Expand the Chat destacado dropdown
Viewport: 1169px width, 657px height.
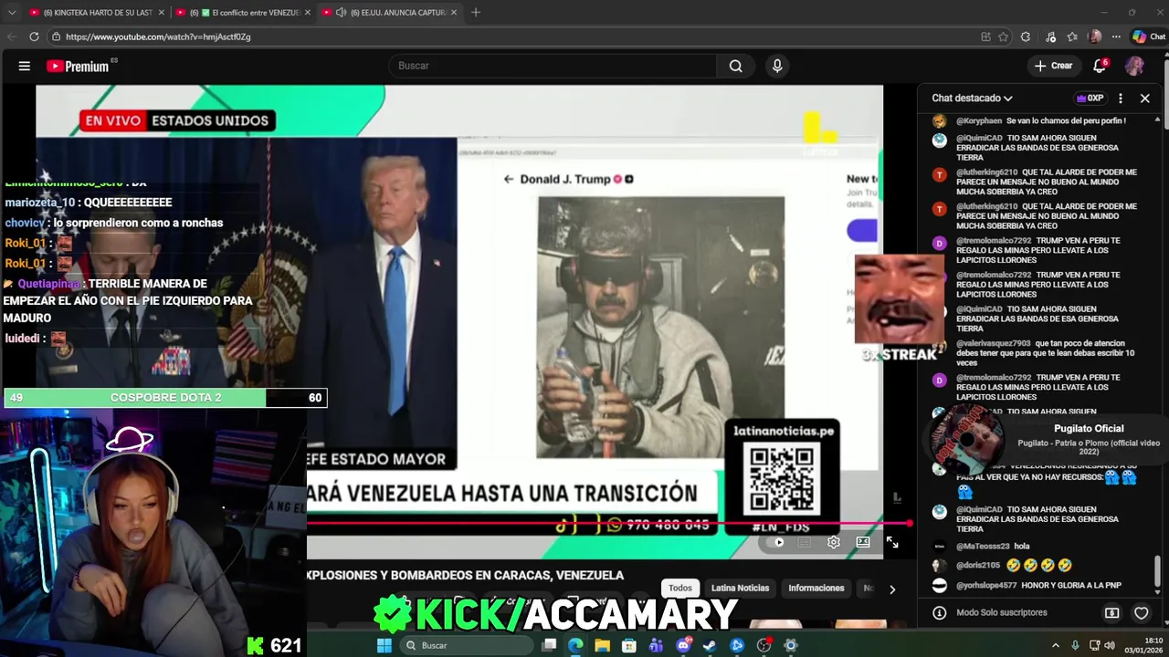tap(972, 98)
